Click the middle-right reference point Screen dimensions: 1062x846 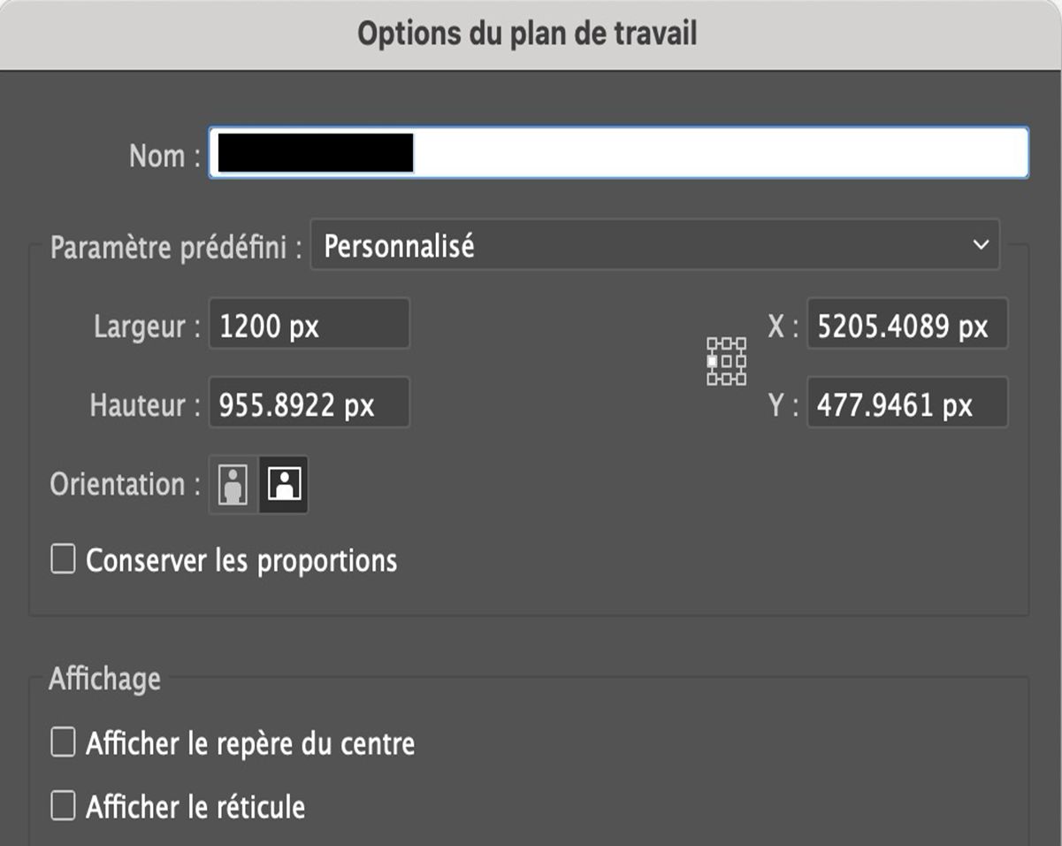click(741, 361)
